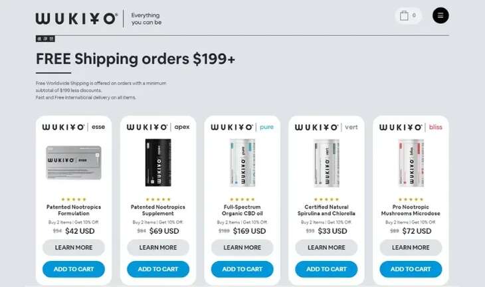Screen dimensions: 485x287
Task: Click the star rating on pure card
Action: (242, 199)
